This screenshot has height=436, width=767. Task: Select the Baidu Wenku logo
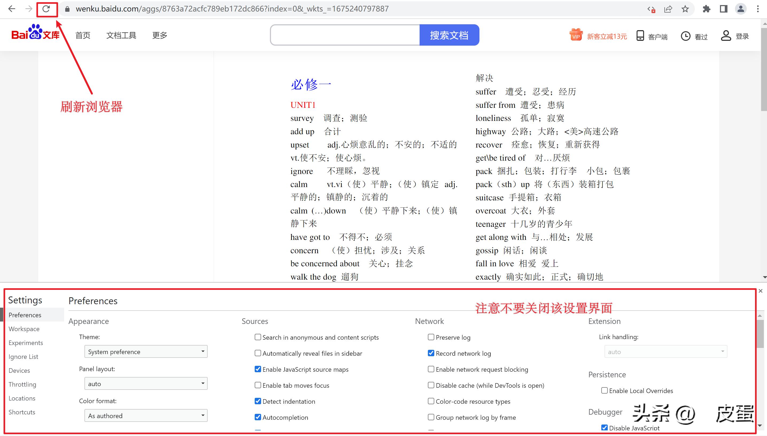[x=35, y=34]
